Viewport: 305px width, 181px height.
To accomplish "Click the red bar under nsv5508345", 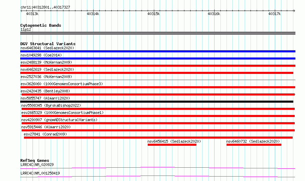I will [158, 109].
